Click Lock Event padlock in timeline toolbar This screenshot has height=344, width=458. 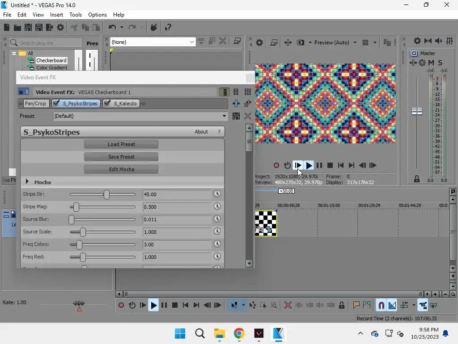(x=341, y=305)
